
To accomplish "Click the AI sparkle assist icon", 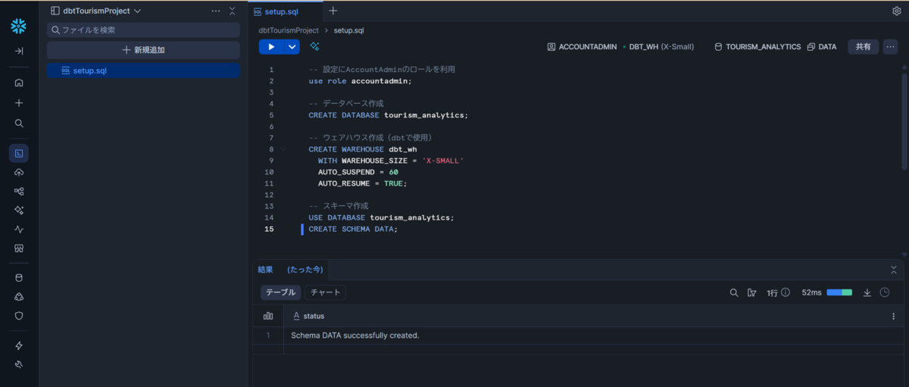I will tap(314, 47).
